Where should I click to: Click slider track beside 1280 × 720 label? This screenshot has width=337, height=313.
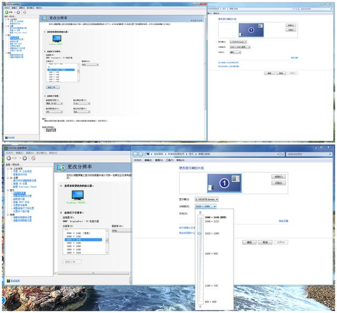tap(200, 286)
